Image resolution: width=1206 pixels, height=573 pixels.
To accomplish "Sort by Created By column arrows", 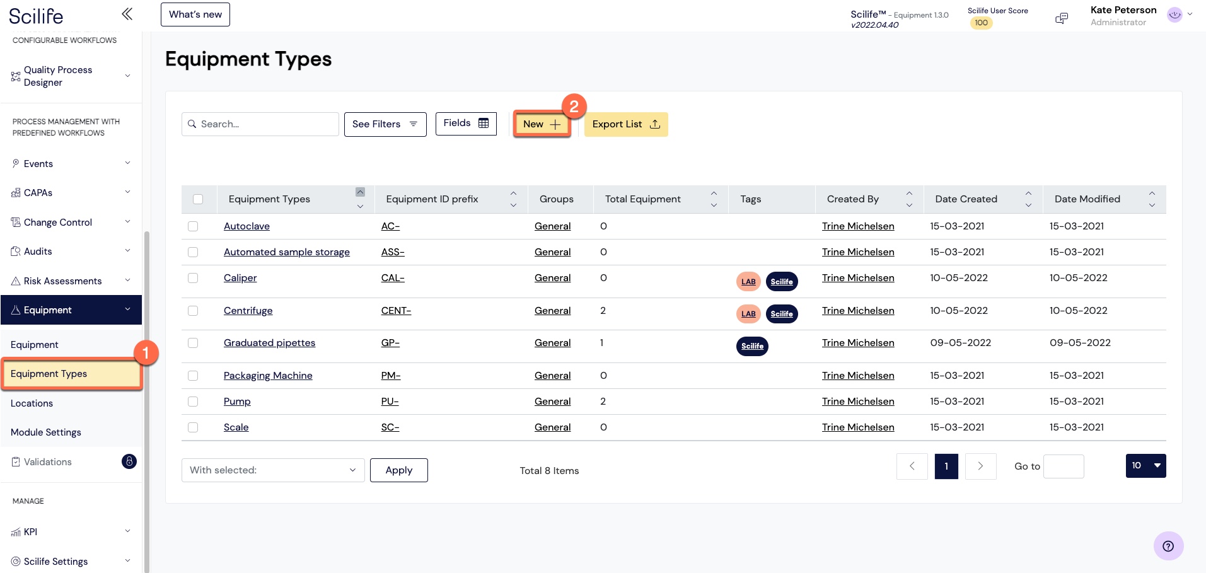I will point(909,199).
